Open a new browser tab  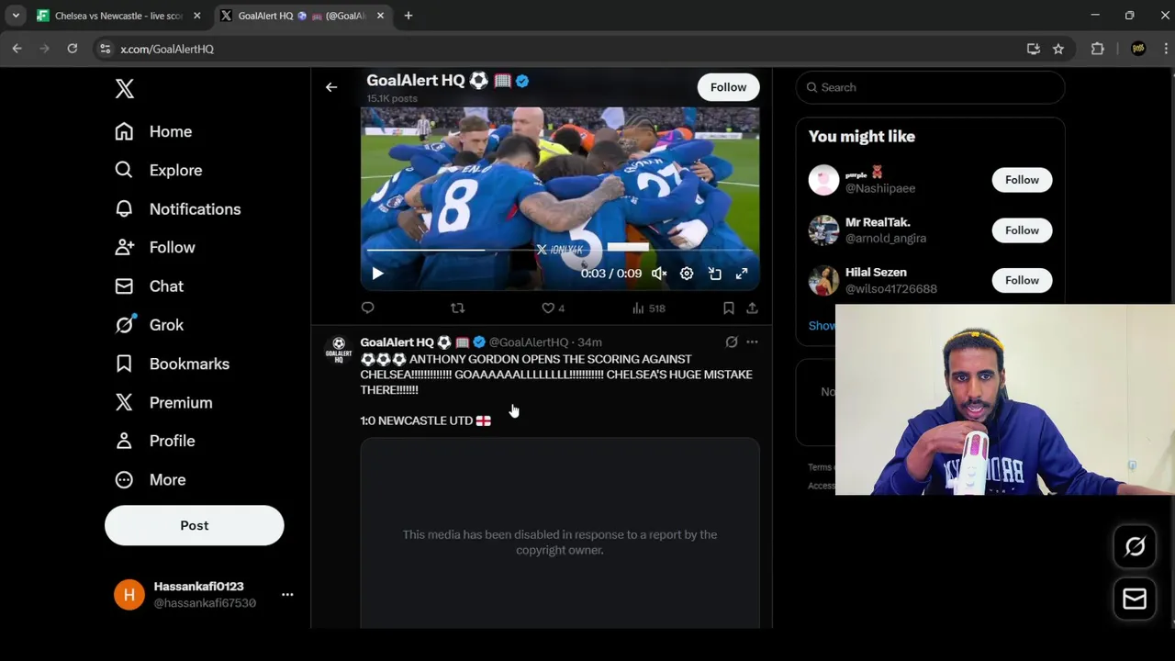point(408,16)
